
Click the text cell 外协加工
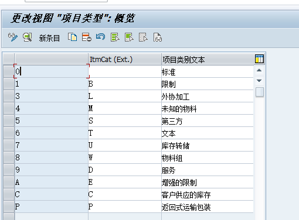(x=208, y=96)
